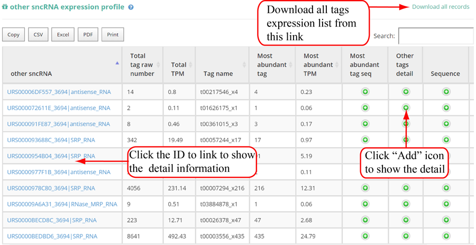Expand Other tags detail for URS0000BEDBD6 row
Image resolution: width=476 pixels, height=245 pixels.
[405, 236]
